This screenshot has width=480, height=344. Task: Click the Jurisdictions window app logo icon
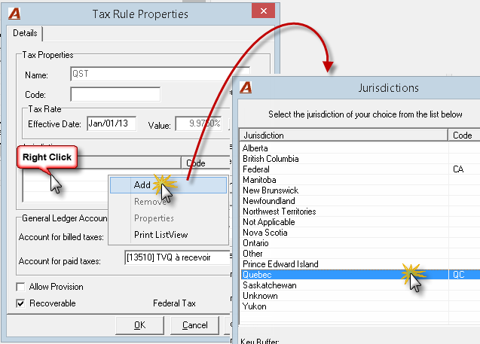(x=246, y=88)
